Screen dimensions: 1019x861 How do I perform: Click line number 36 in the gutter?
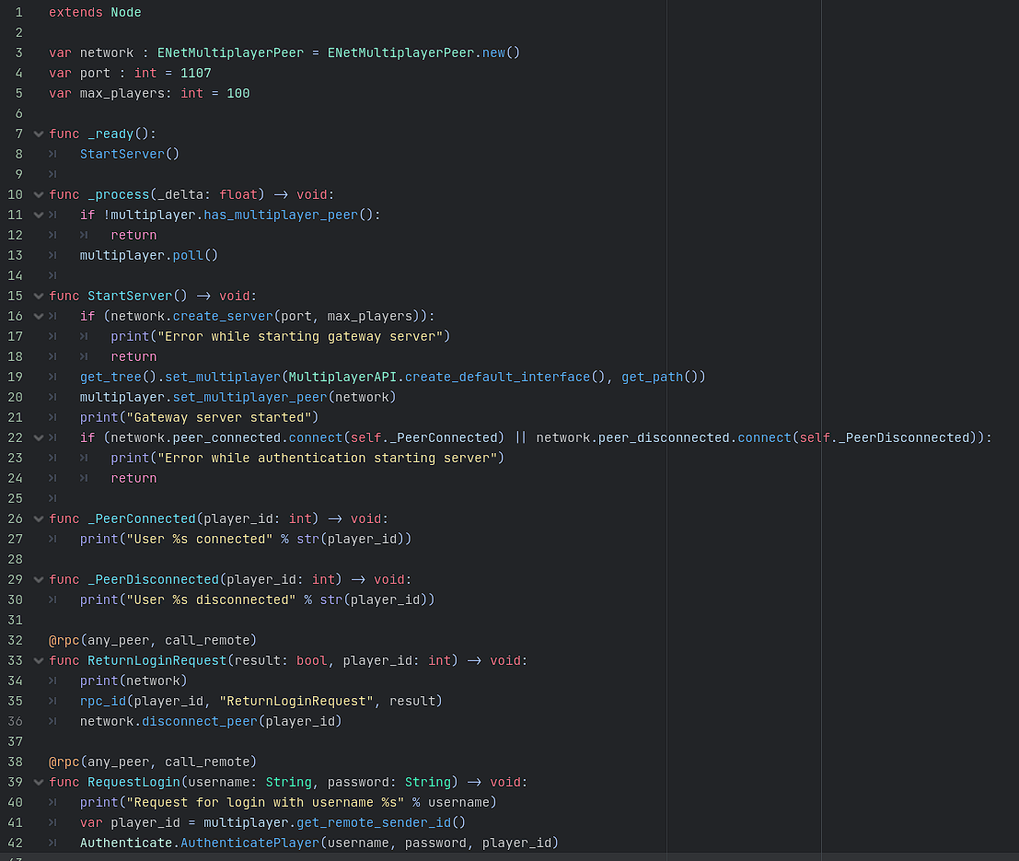[x=15, y=721]
